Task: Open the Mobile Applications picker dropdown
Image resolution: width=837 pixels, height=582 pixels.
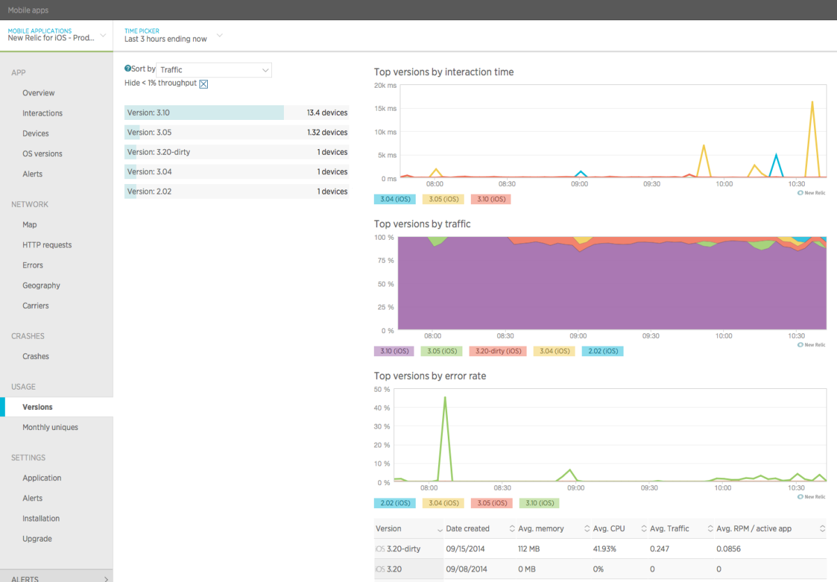Action: coord(56,35)
